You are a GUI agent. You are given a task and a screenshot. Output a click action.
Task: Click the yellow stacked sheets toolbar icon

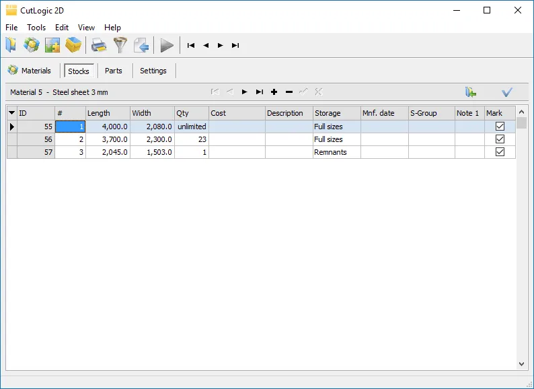73,45
